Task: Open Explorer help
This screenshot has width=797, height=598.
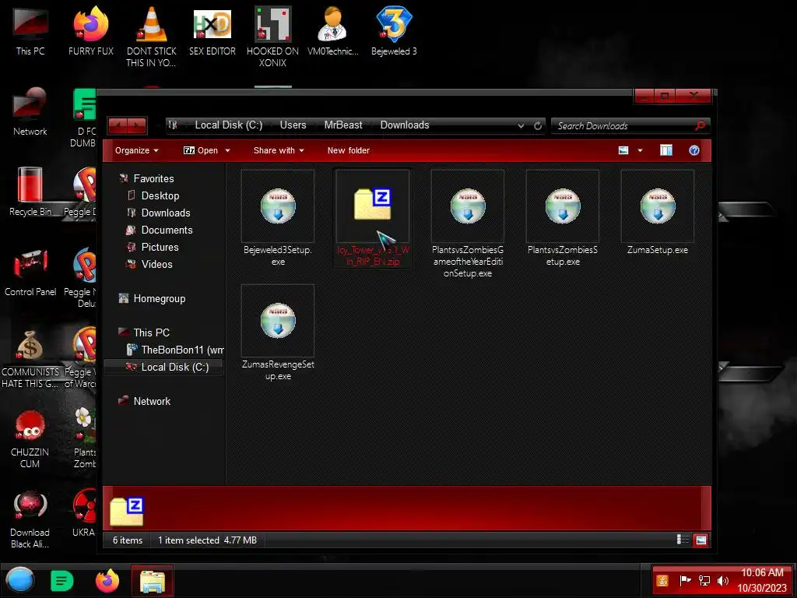Action: click(693, 150)
